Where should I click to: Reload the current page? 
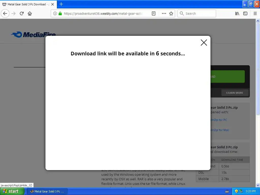(x=22, y=13)
